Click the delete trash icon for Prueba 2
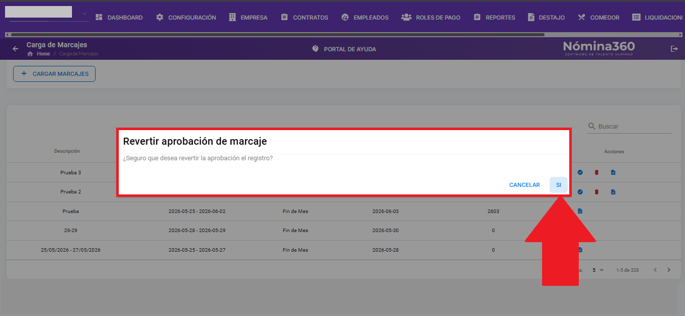Screen dimensions: 685x316 [x=596, y=192]
